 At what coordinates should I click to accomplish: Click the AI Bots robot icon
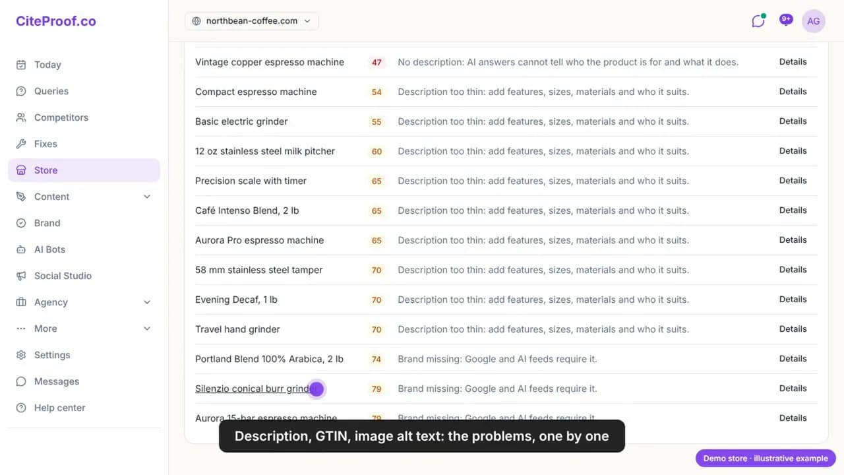(21, 249)
